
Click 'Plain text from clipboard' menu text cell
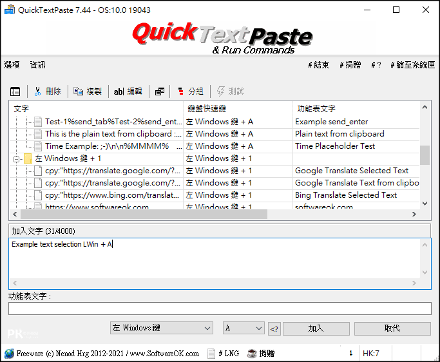[340, 134]
